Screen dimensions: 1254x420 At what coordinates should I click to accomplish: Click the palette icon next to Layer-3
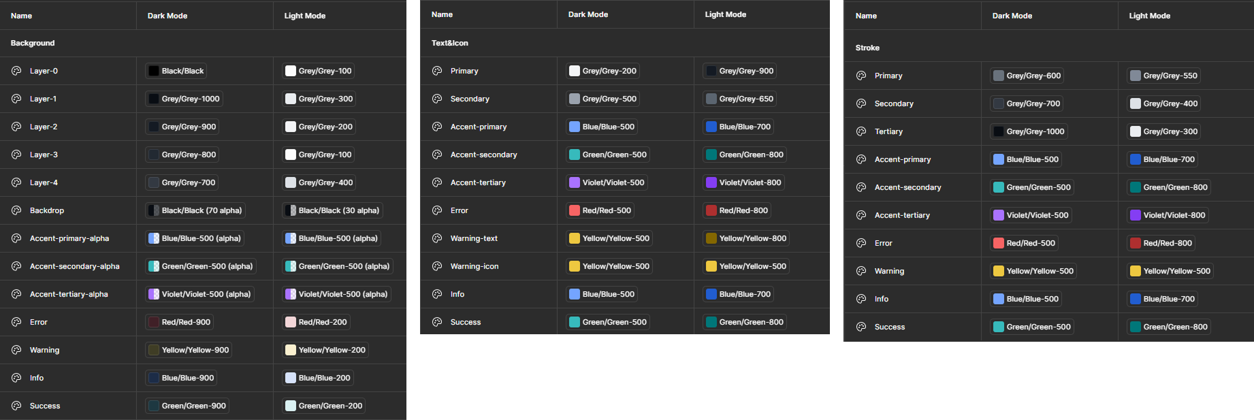coord(16,155)
